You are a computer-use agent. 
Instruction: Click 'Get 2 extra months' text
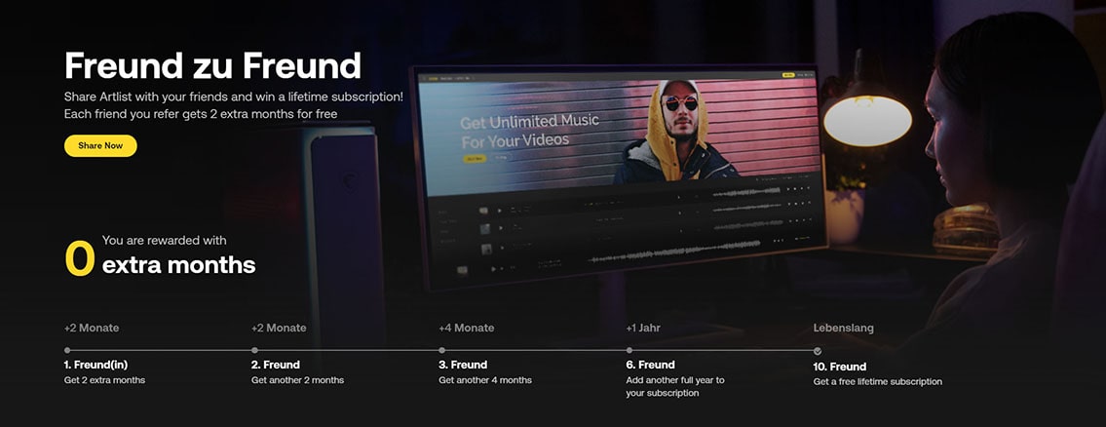104,380
